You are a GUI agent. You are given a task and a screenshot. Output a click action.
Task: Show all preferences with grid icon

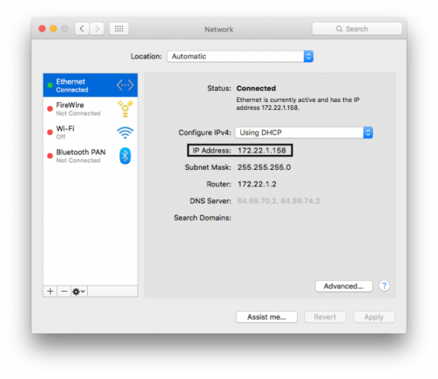119,28
